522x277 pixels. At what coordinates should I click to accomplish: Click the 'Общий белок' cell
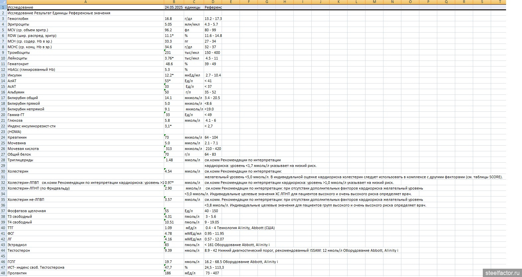click(85, 154)
